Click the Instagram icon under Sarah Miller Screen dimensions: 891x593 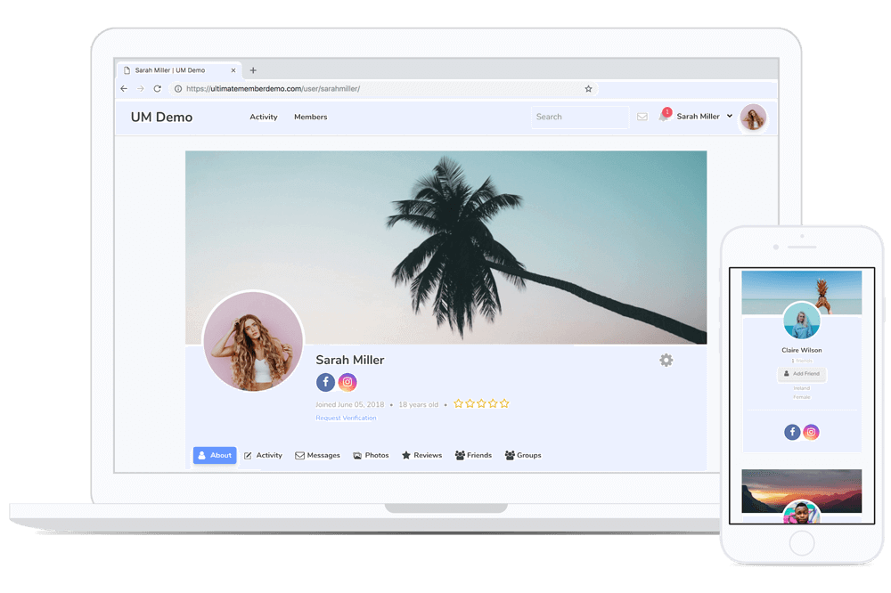pos(347,382)
